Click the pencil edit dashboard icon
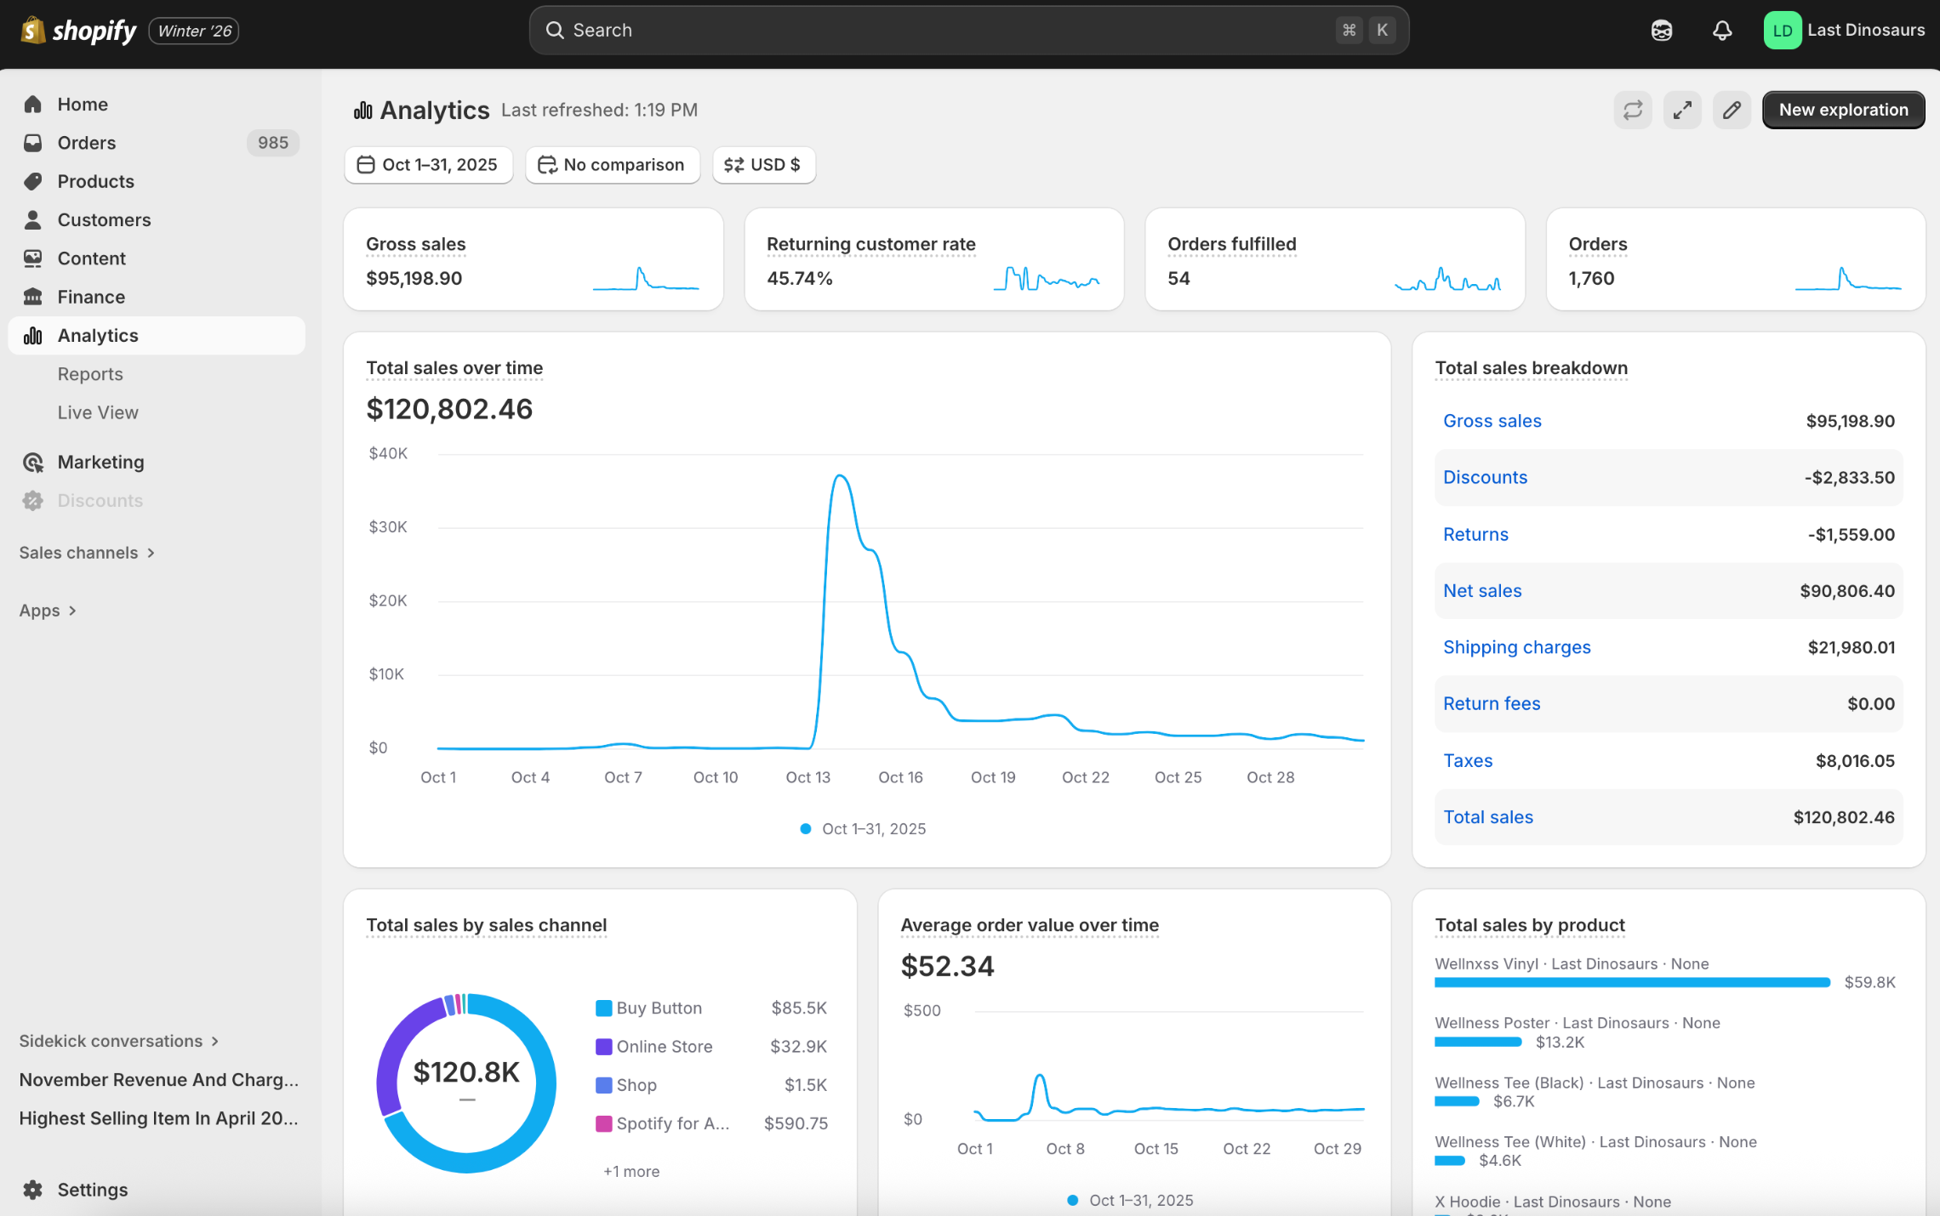This screenshot has width=1940, height=1216. point(1732,111)
